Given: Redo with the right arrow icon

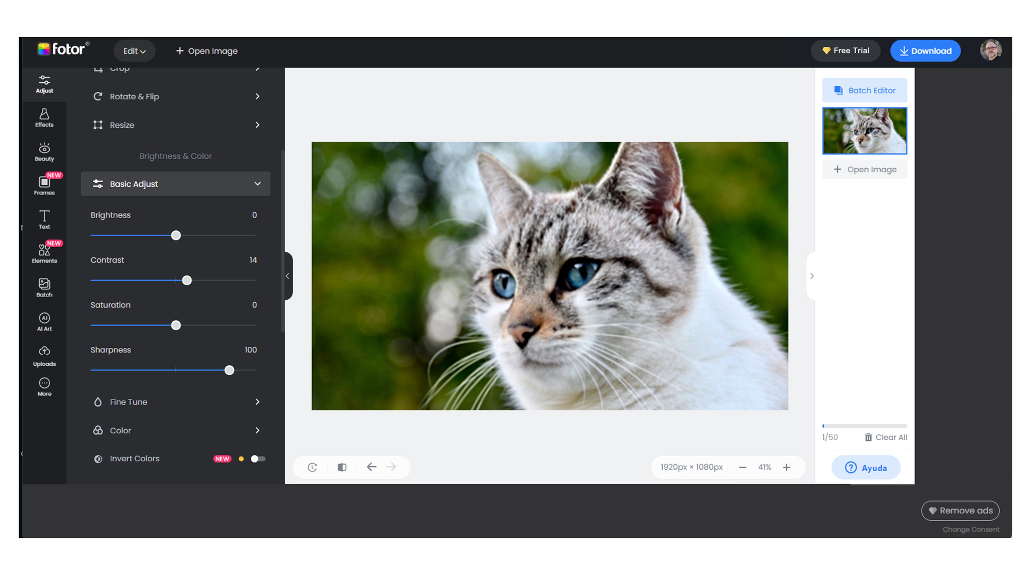Looking at the screenshot, I should point(391,467).
